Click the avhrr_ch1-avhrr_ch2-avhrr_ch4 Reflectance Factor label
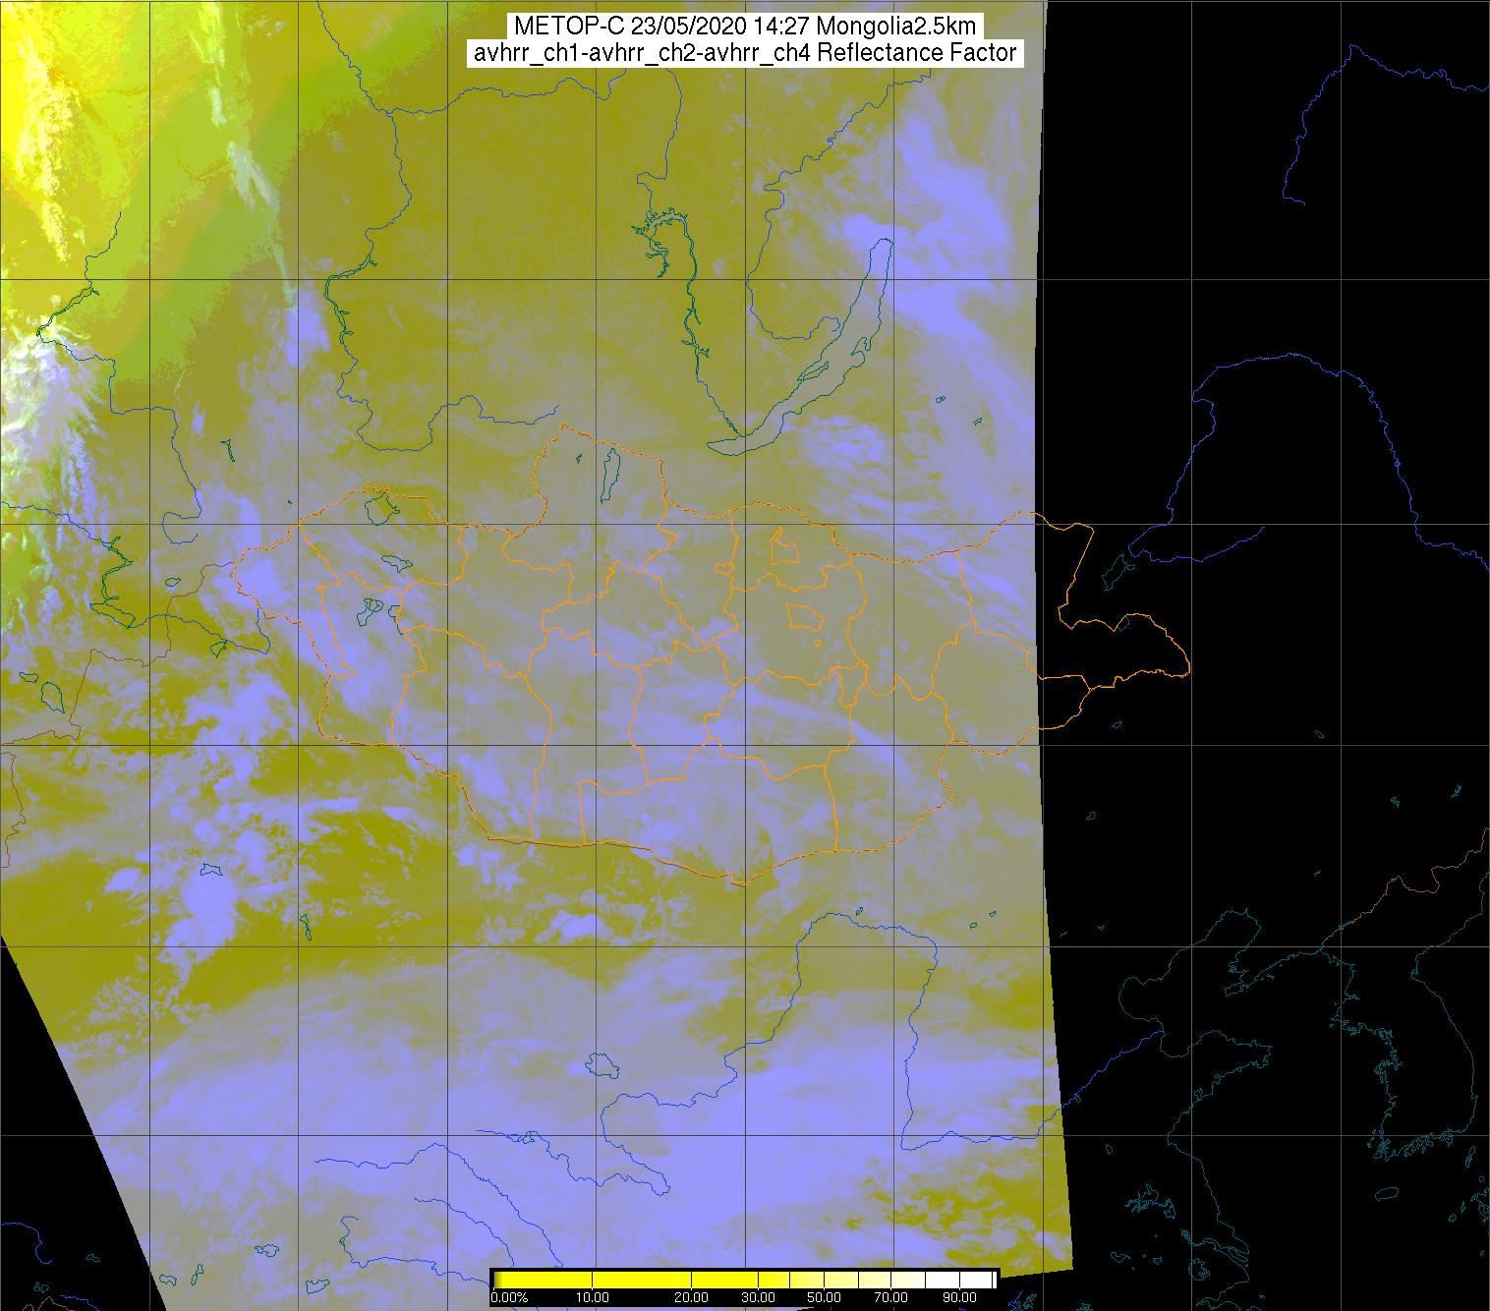Screen dimensions: 1490x1311 745,53
